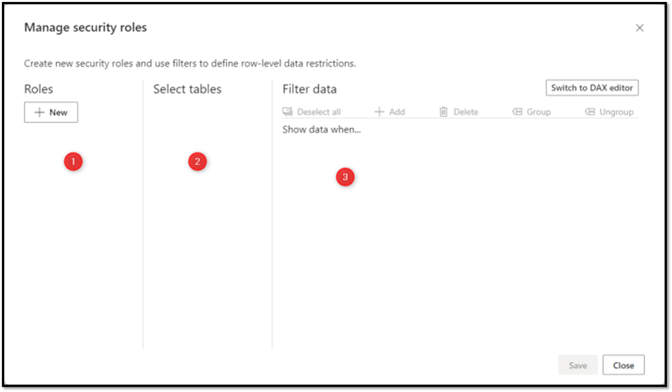
Task: Click the Ungroup icon in the filter toolbar
Action: [590, 112]
